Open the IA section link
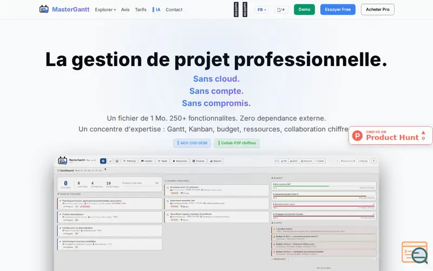Viewport: 433px width, 271px height. [x=156, y=10]
